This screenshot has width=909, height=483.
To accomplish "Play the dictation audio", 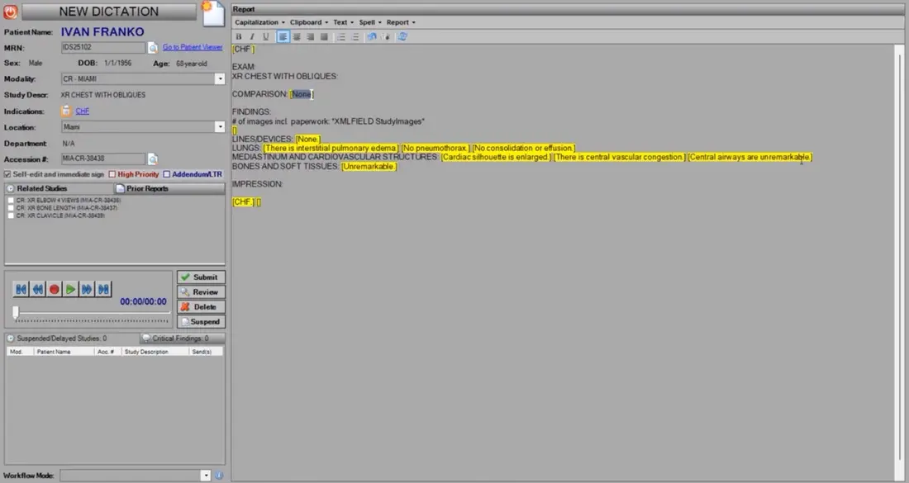I will point(70,289).
